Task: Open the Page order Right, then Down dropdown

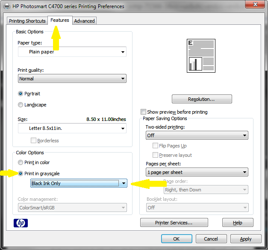Action: point(206,190)
